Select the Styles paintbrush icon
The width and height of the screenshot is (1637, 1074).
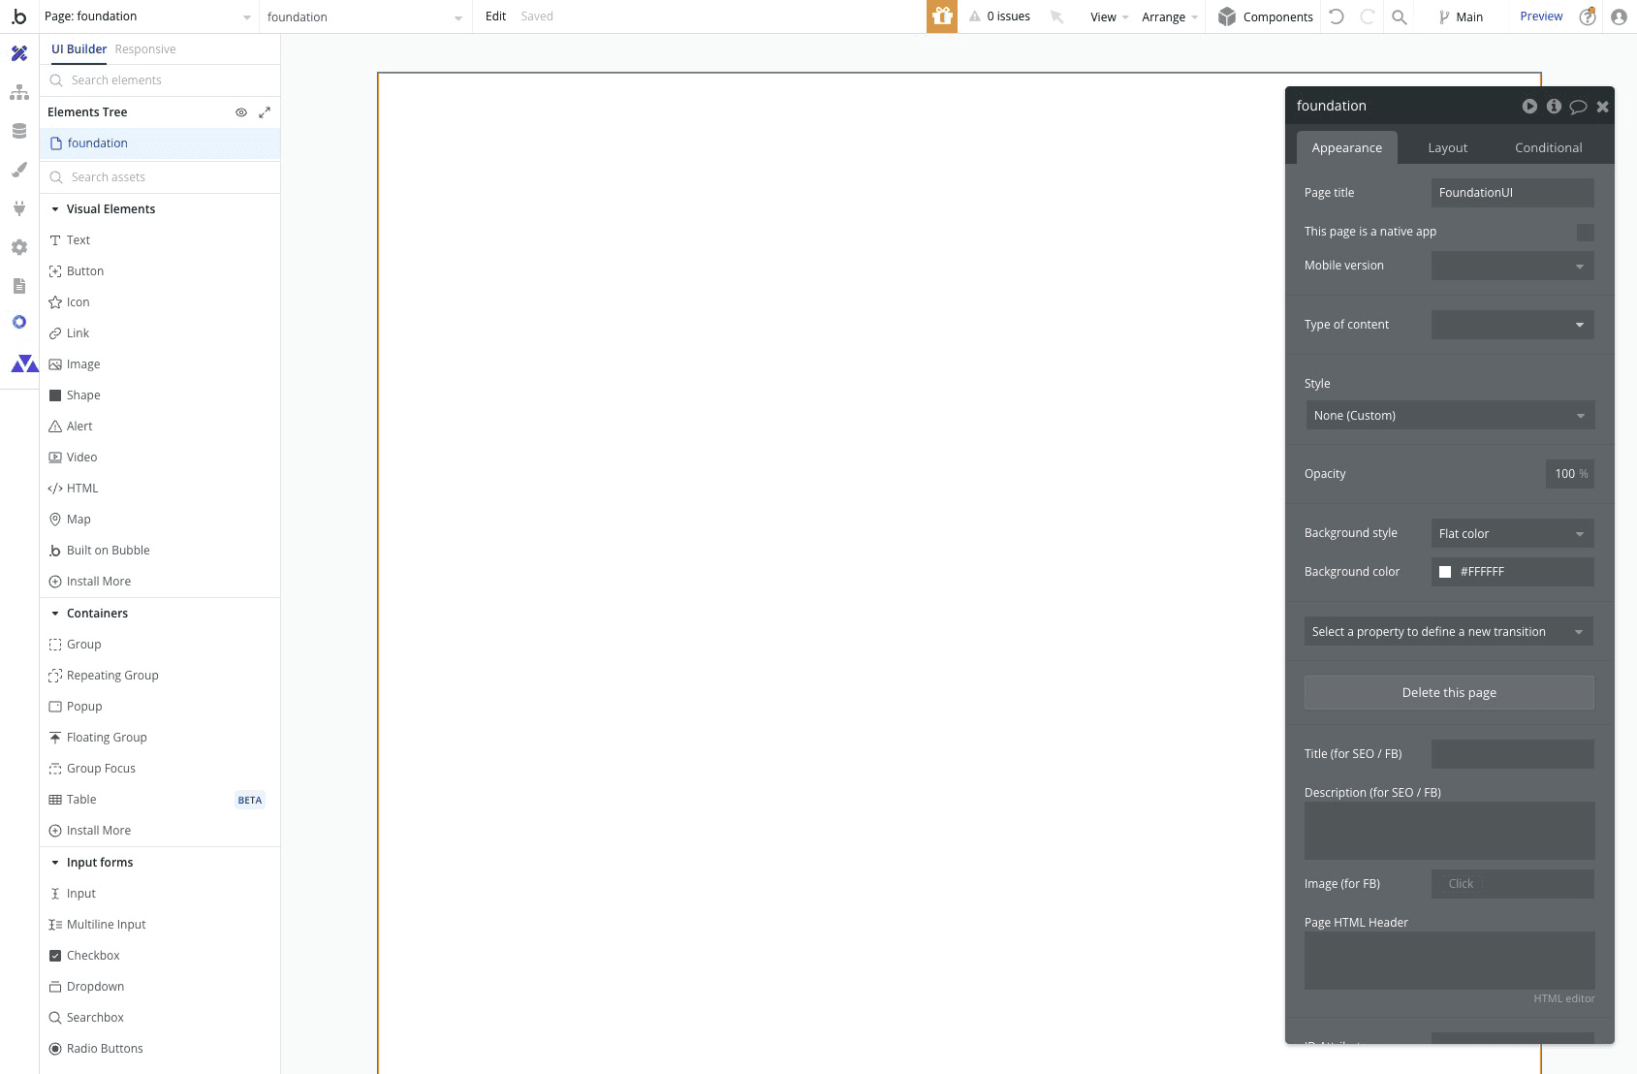click(18, 171)
